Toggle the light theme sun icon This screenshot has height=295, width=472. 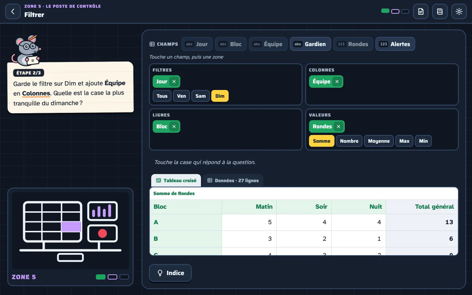[459, 11]
